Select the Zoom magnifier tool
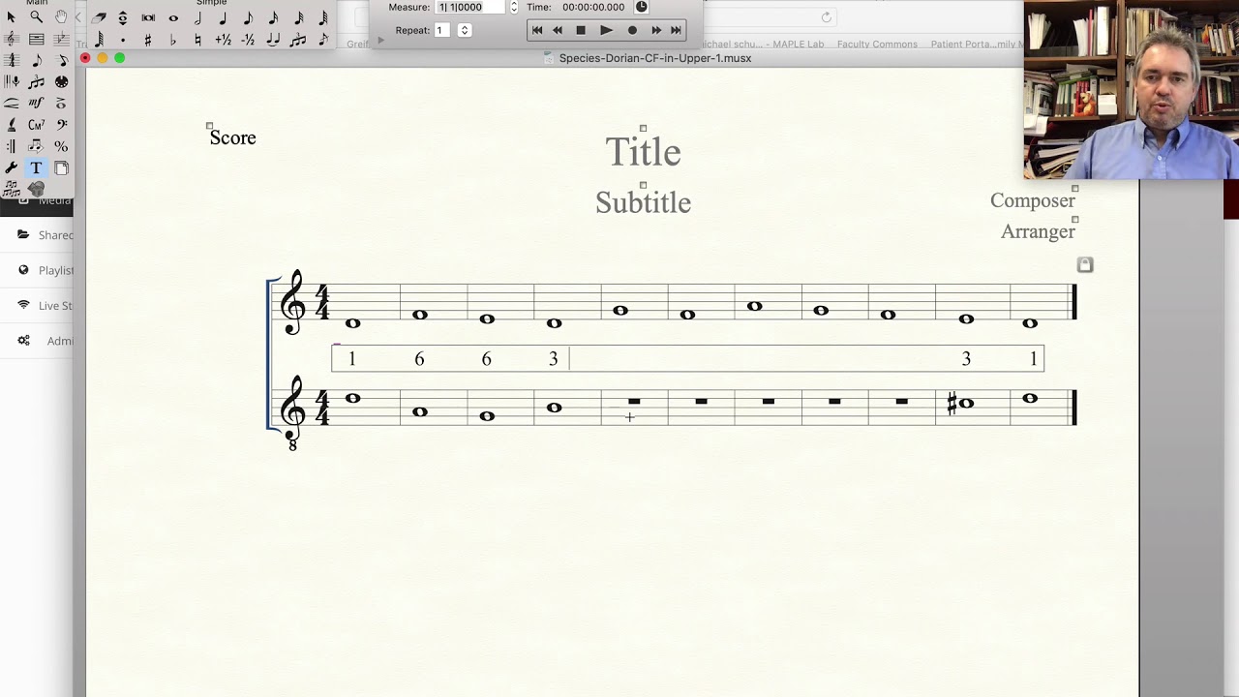 [37, 17]
